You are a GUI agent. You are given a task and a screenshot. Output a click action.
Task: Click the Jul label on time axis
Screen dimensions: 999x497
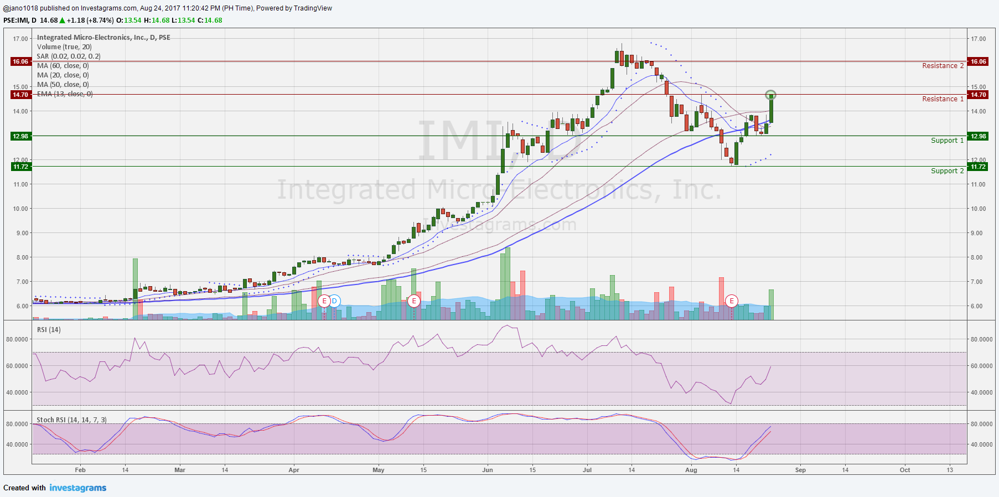587,470
